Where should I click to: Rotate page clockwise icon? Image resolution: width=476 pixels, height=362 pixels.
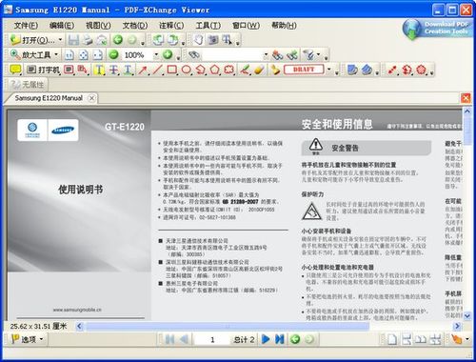172,40
